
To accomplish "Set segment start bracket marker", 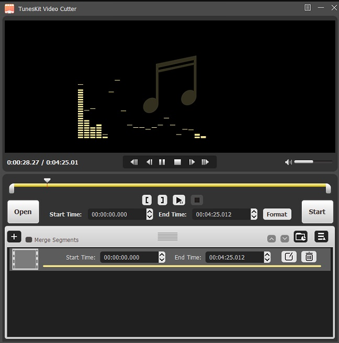I will point(148,200).
